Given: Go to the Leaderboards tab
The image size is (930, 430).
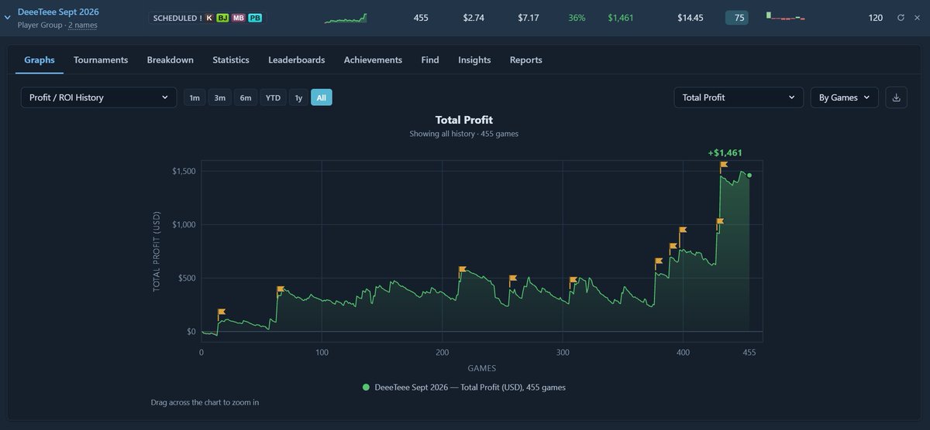Looking at the screenshot, I should [297, 60].
